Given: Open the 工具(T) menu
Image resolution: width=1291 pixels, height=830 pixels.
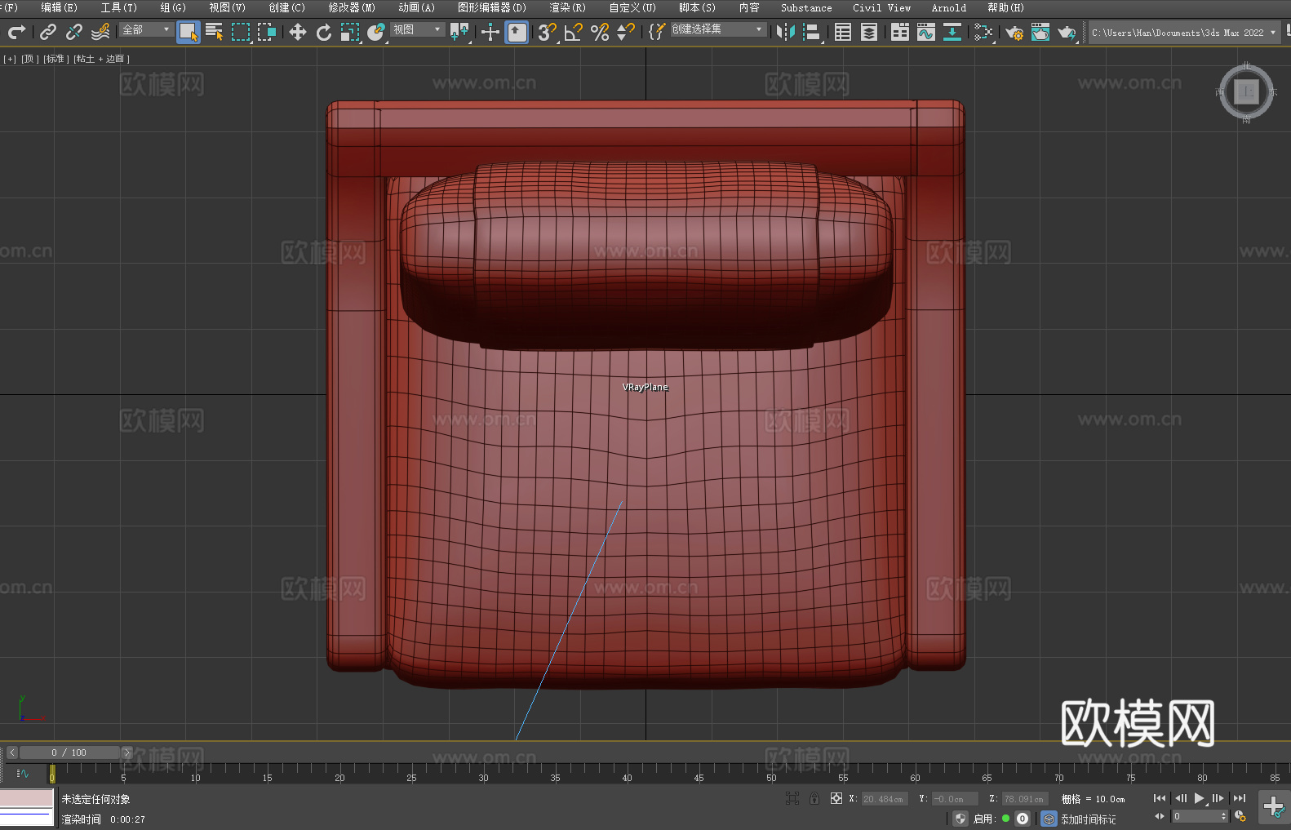Looking at the screenshot, I should point(118,7).
